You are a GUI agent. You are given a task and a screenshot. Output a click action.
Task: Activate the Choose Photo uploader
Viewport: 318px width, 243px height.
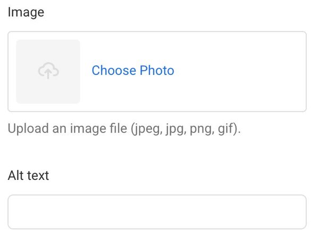click(133, 71)
